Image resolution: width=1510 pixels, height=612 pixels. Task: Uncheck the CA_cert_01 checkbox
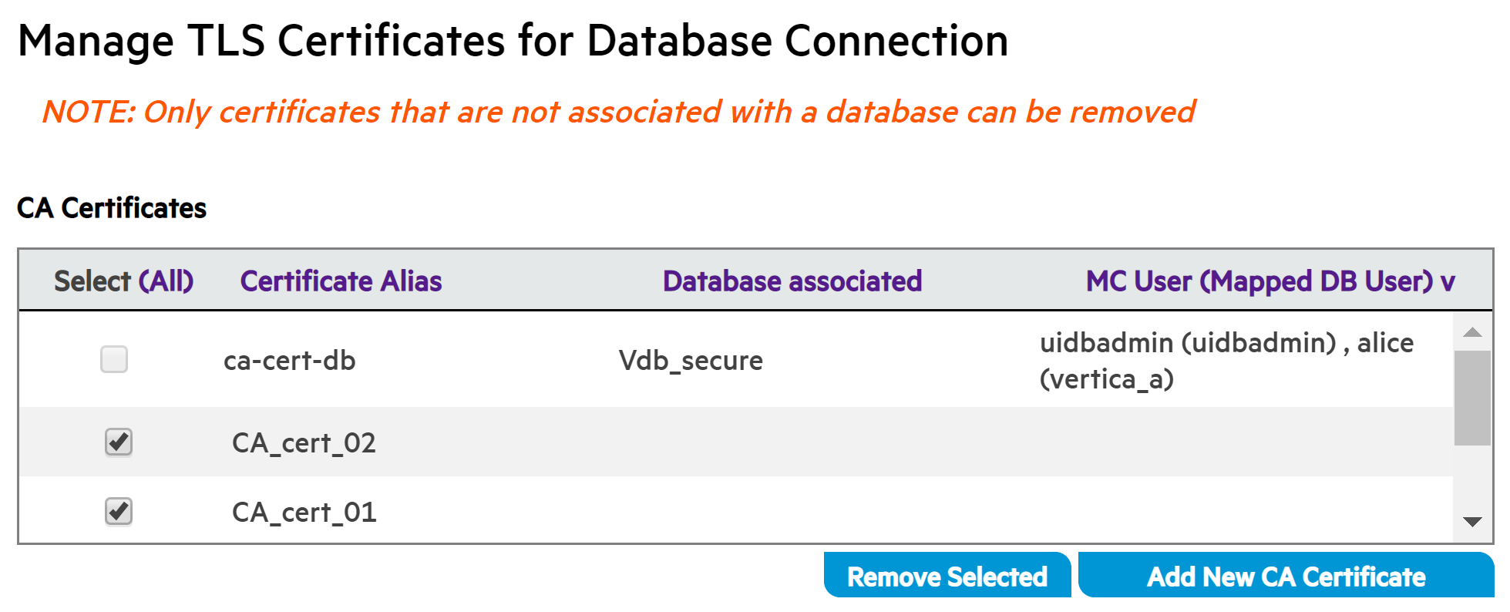tap(119, 511)
